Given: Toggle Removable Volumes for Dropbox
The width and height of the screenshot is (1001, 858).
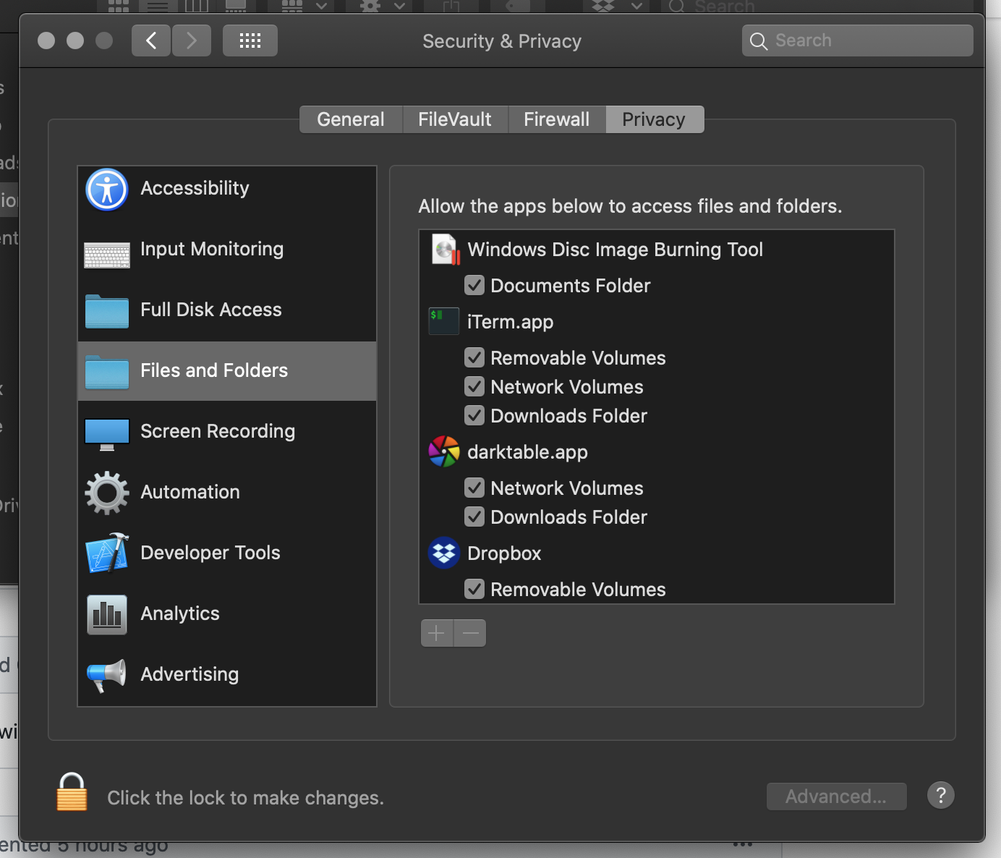Looking at the screenshot, I should point(474,589).
